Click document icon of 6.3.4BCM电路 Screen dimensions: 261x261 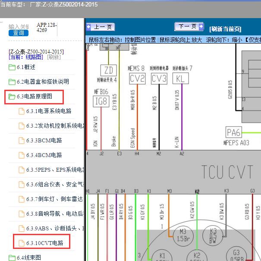pyautogui.click(x=21, y=155)
